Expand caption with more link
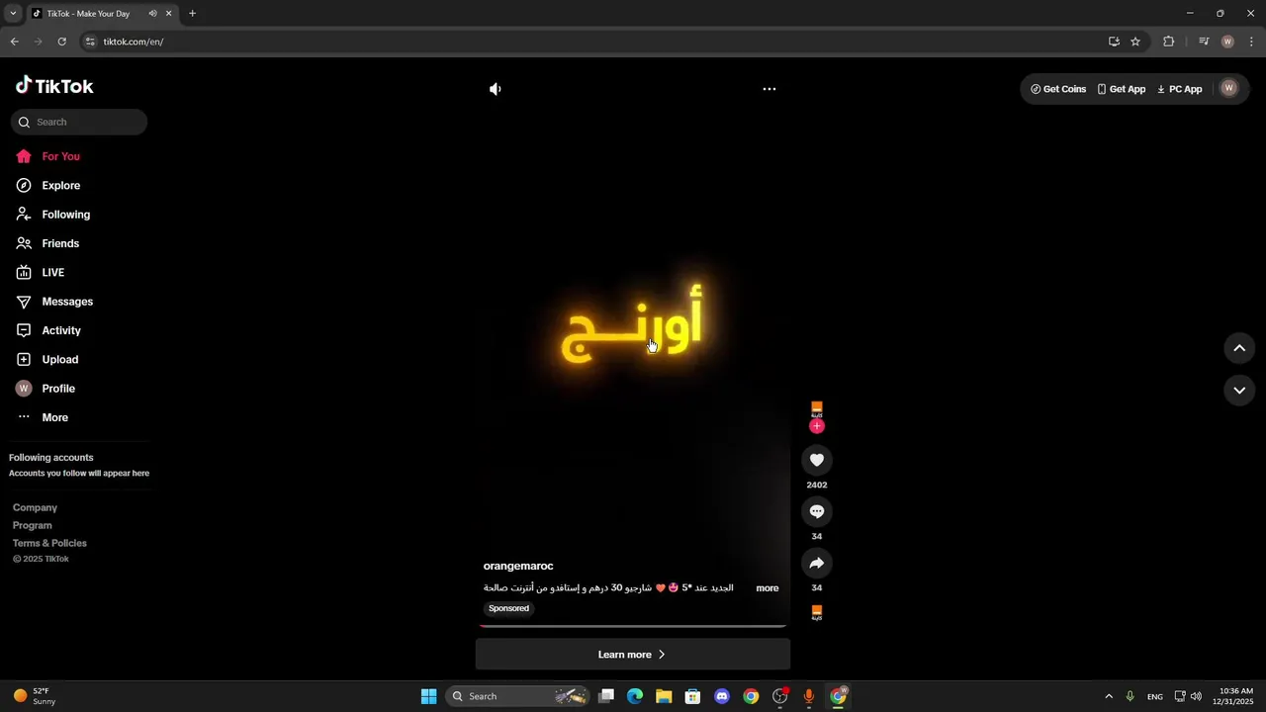The image size is (1266, 712). [x=768, y=588]
